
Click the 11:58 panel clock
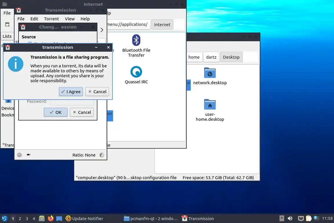click(327, 218)
